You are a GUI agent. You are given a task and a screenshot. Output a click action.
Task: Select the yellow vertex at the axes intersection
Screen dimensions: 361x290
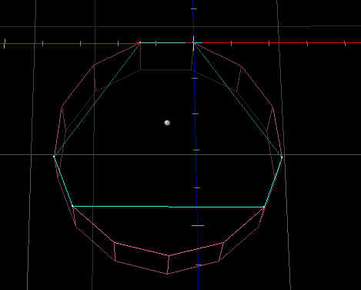(193, 43)
